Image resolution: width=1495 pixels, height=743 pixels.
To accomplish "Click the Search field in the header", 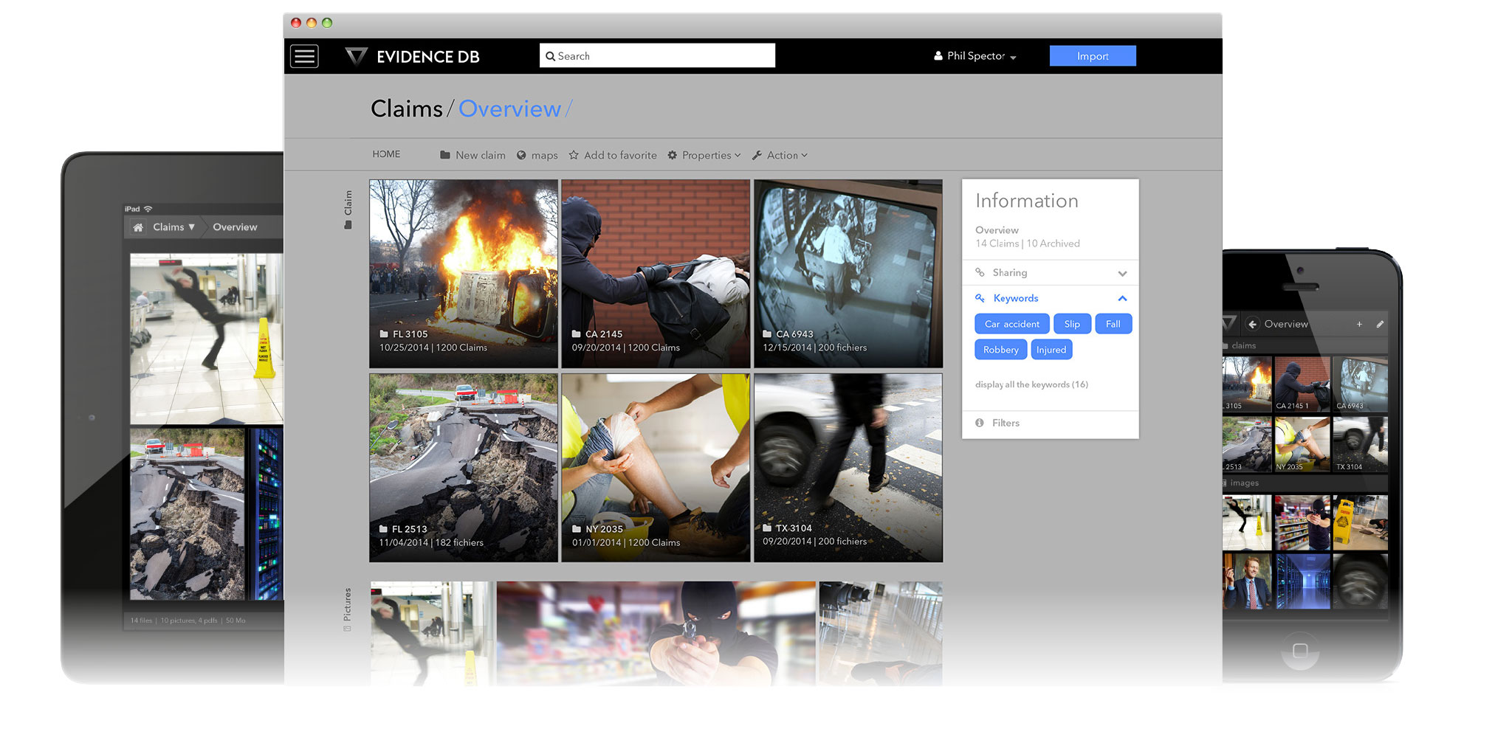I will point(657,55).
